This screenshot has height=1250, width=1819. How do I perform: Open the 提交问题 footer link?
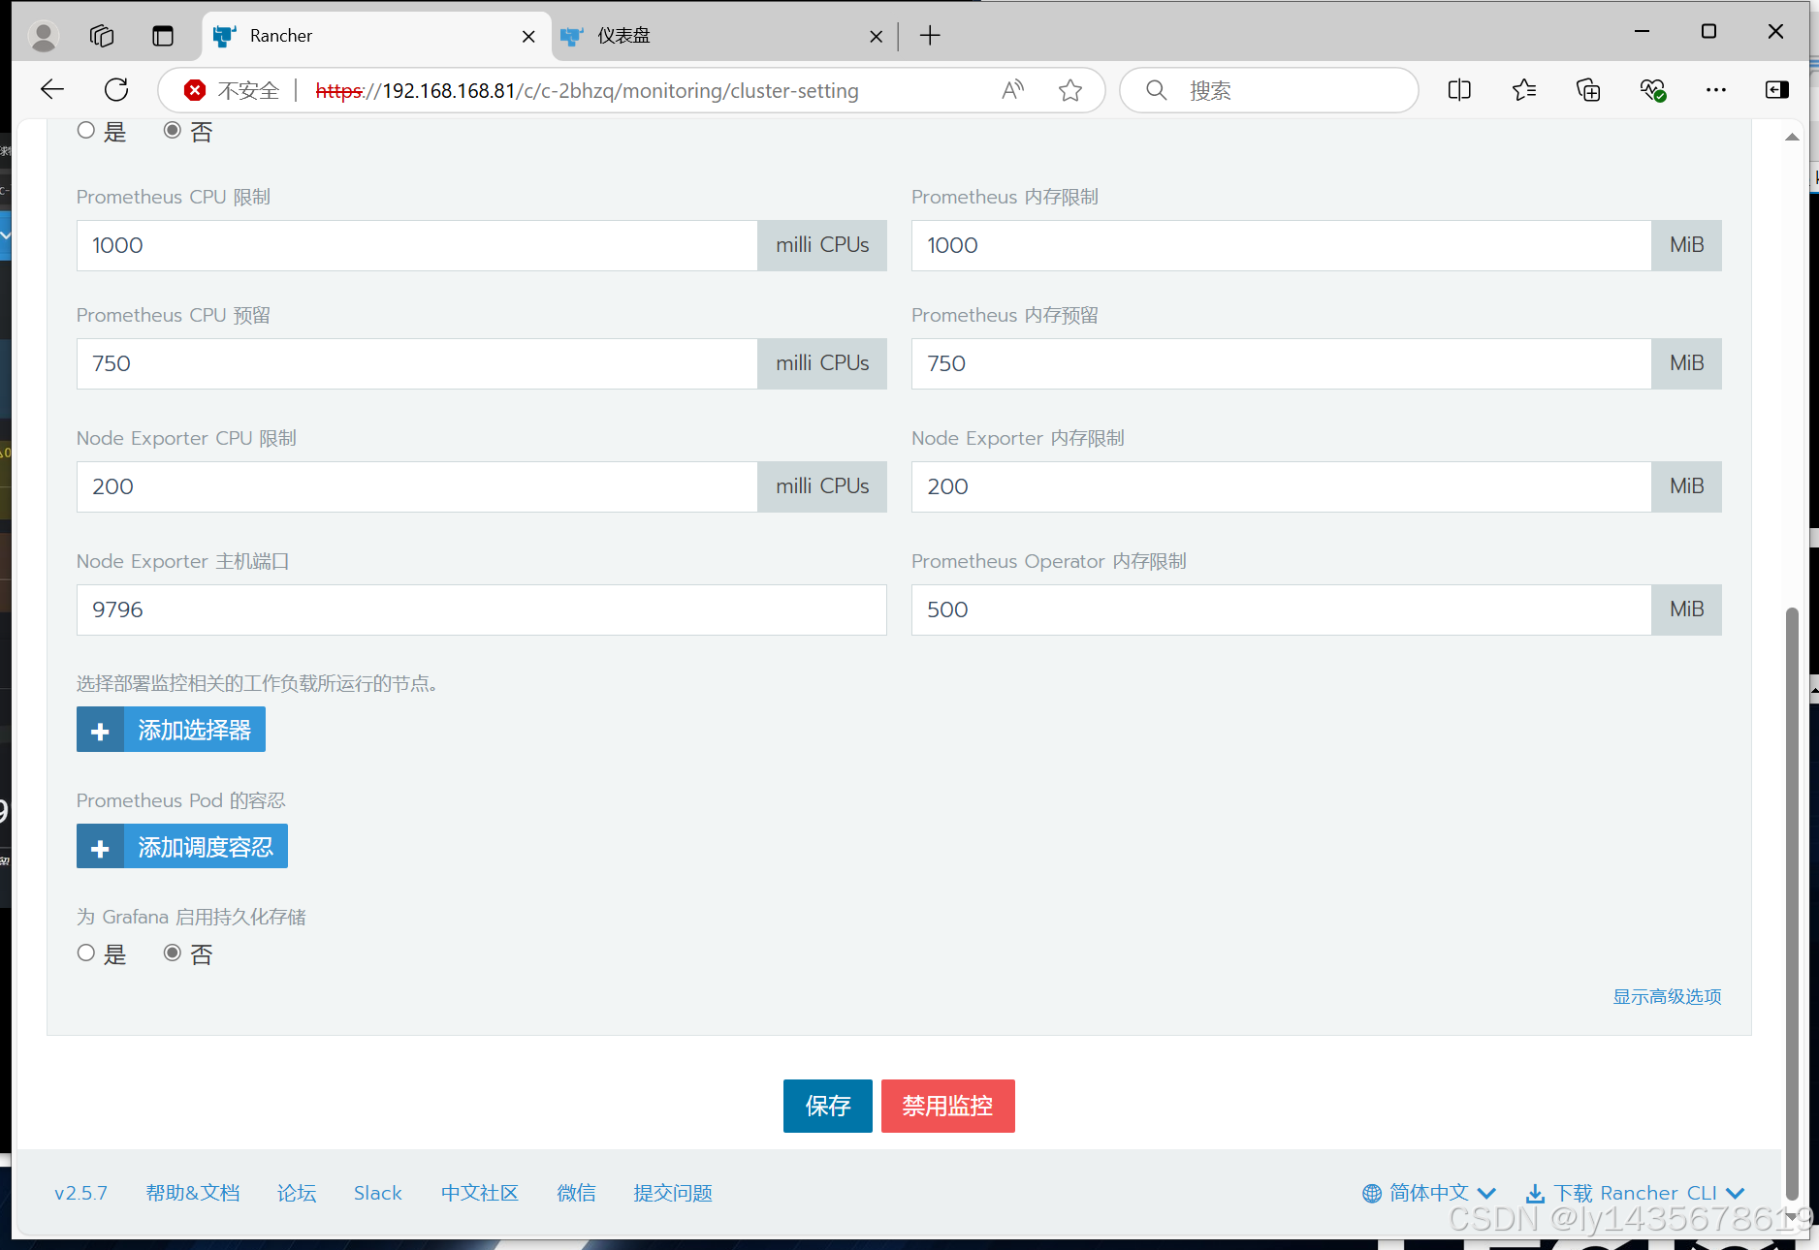[x=673, y=1194]
